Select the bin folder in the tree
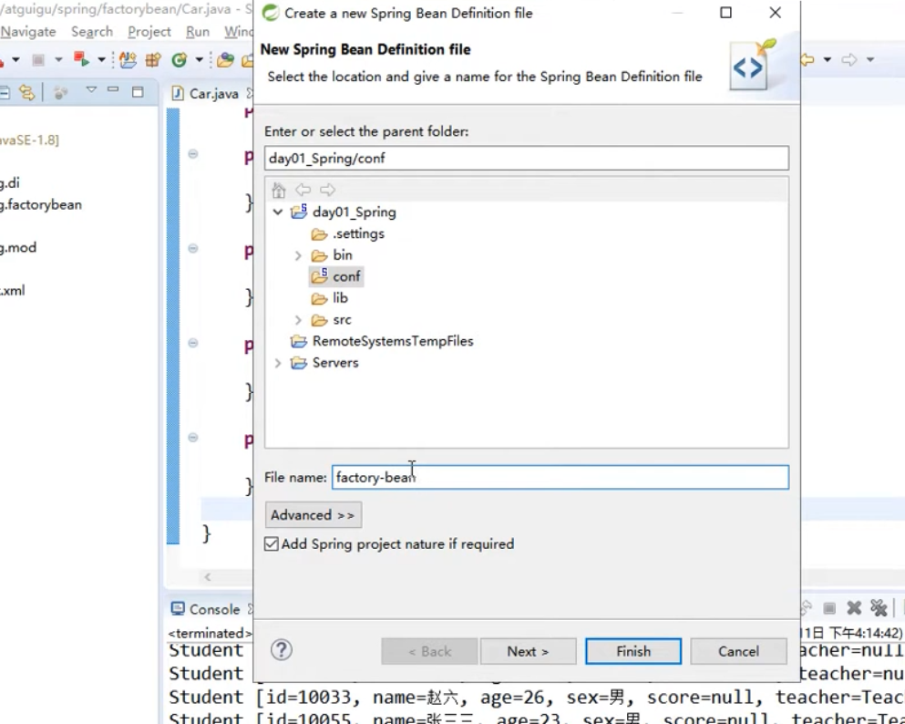Image resolution: width=905 pixels, height=724 pixels. [332, 255]
